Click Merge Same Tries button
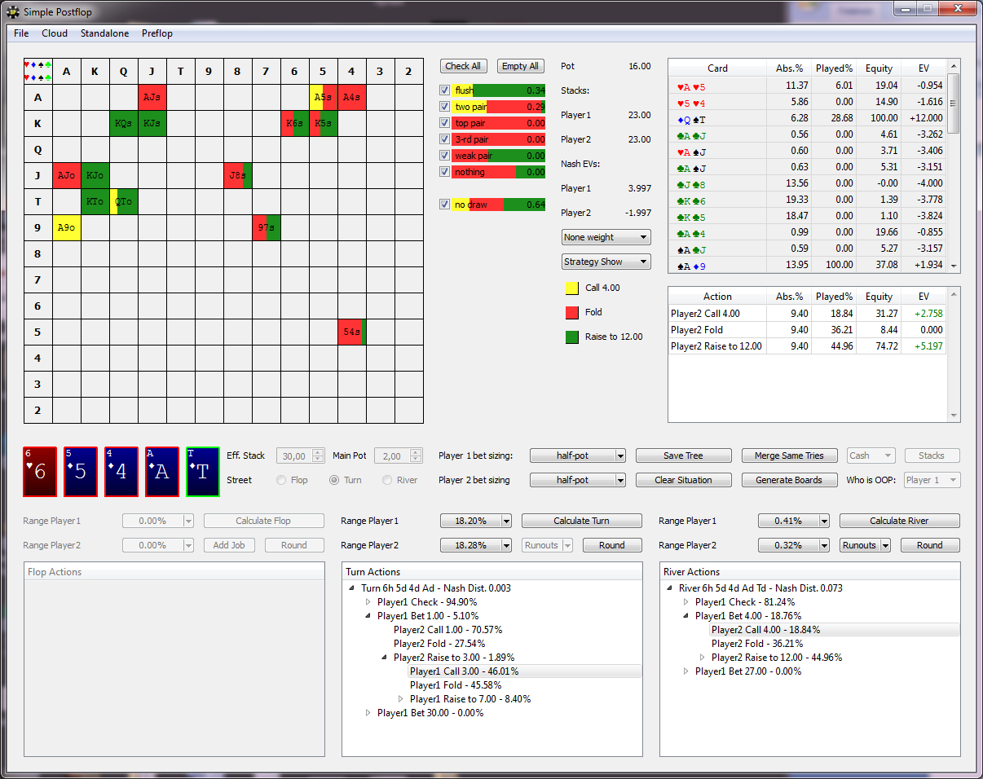Image resolution: width=983 pixels, height=779 pixels. point(790,456)
